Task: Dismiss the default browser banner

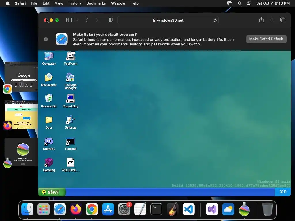Action: coord(46,39)
